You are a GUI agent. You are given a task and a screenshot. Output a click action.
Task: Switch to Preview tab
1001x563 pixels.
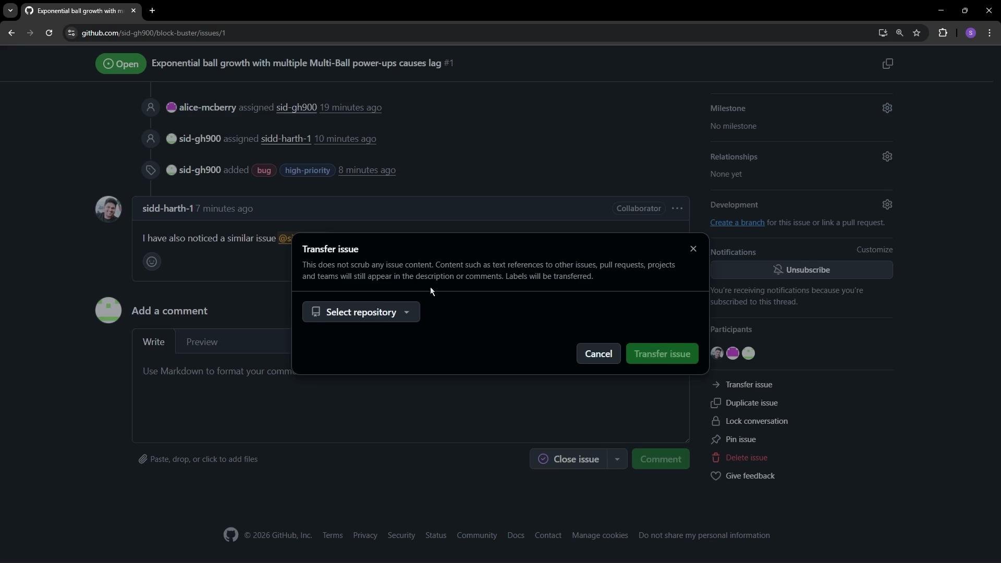pos(202,342)
